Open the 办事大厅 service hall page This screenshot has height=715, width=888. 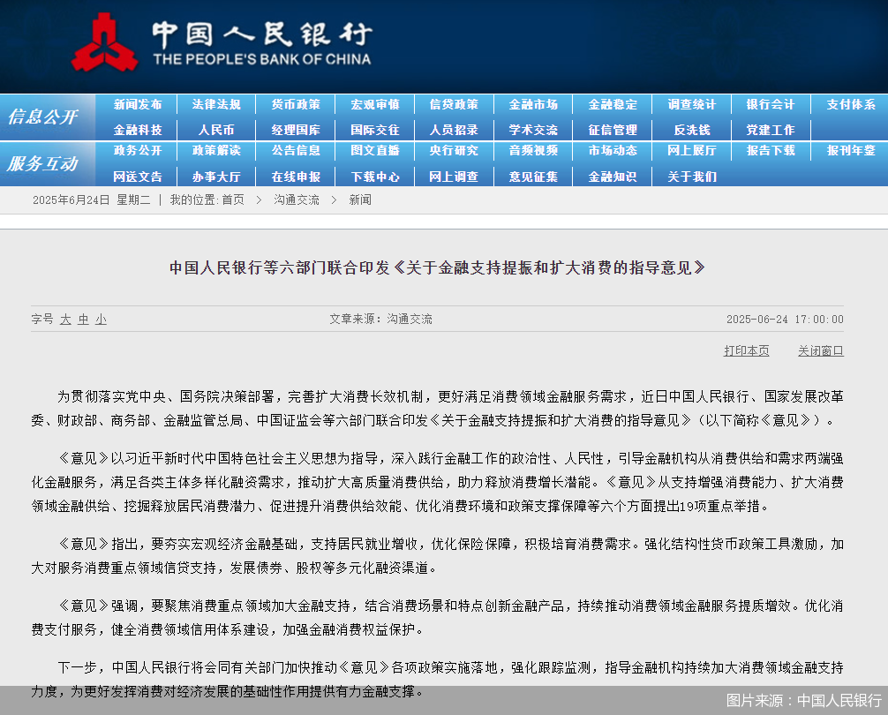[215, 176]
